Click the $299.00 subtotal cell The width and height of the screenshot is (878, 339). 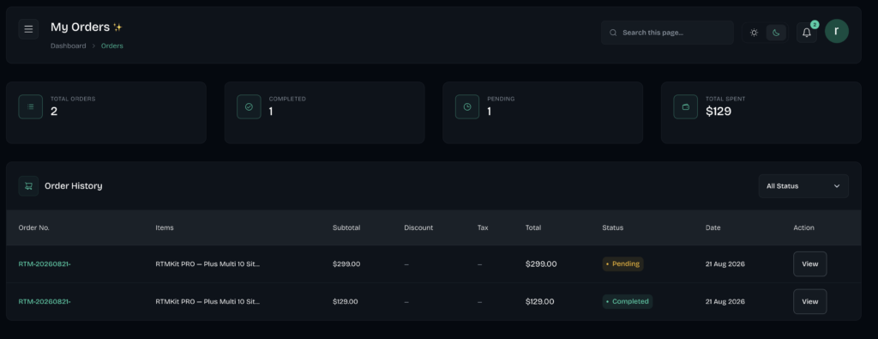(x=346, y=264)
